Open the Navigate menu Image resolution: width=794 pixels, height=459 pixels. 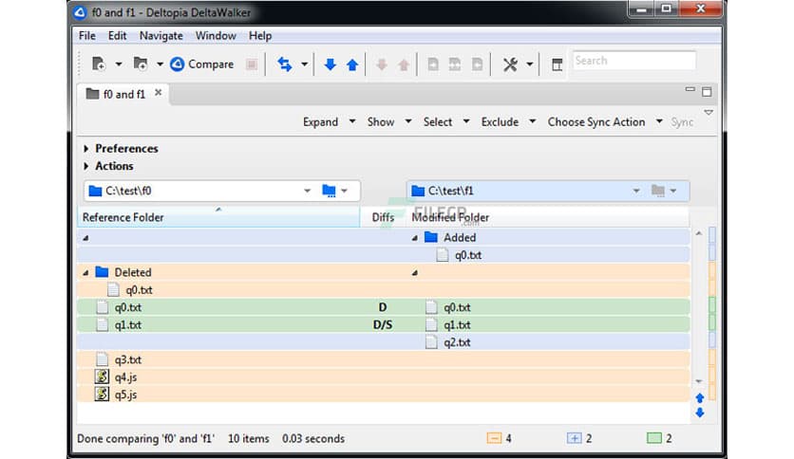click(161, 36)
